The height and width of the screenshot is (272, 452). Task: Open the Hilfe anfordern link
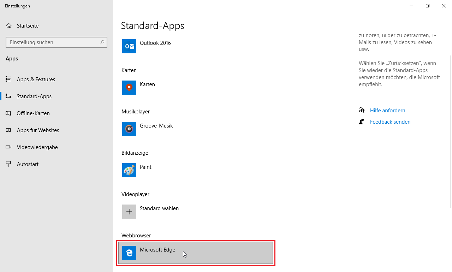(x=387, y=111)
